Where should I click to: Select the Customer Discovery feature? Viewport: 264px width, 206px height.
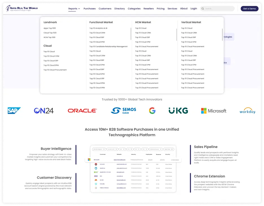tap(54, 178)
